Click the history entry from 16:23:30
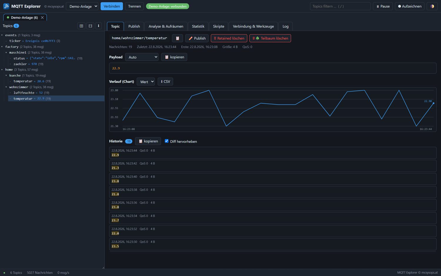This screenshot has height=276, width=441. click(273, 244)
